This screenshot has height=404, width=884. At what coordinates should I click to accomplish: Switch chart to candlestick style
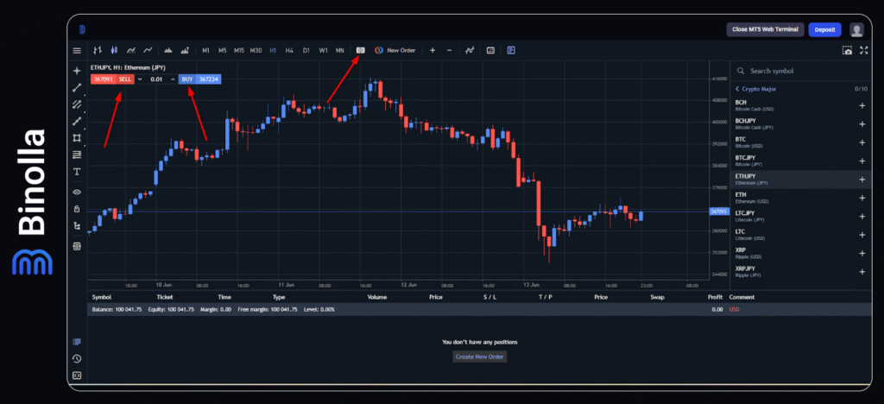click(114, 50)
